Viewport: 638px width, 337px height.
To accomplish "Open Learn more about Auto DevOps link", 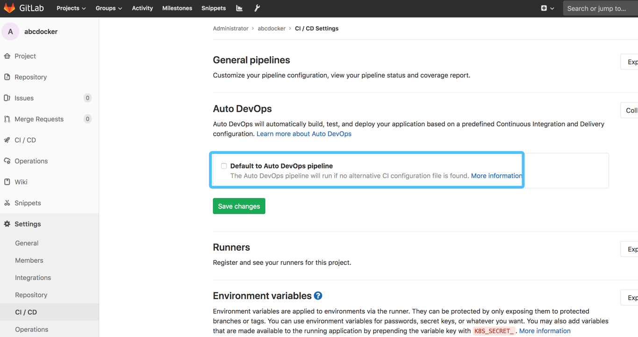I will pyautogui.click(x=304, y=133).
